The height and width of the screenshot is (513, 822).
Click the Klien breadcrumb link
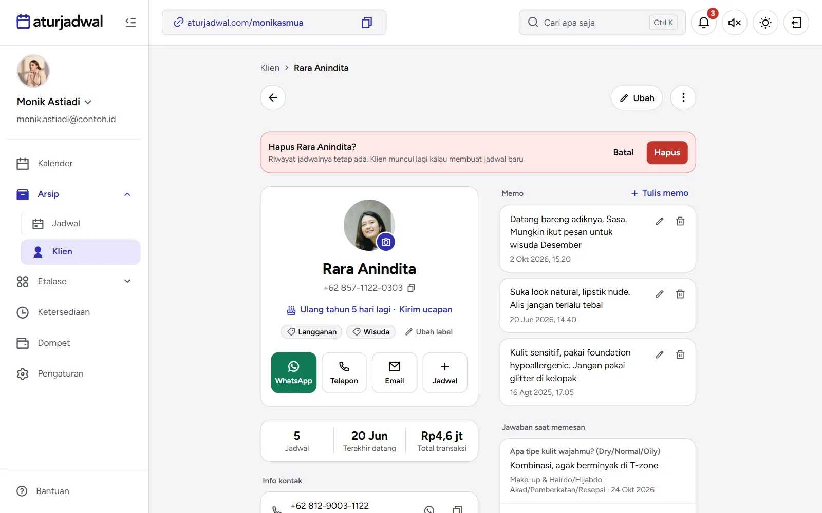pos(270,68)
